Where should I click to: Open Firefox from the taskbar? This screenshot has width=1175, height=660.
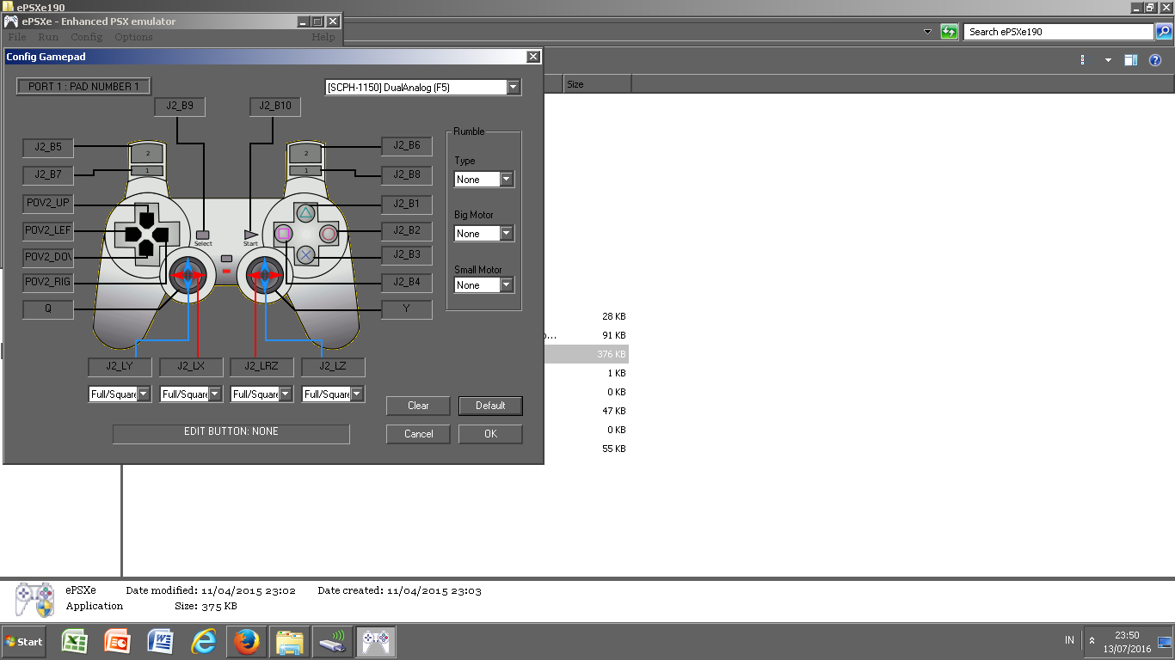(x=245, y=641)
